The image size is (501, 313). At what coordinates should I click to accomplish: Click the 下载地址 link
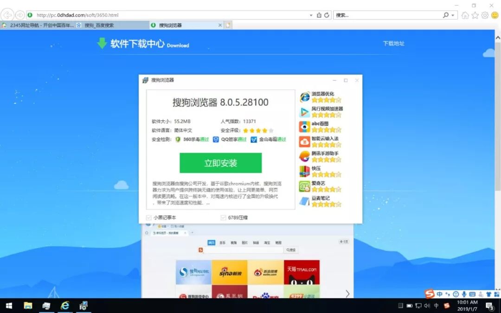394,44
